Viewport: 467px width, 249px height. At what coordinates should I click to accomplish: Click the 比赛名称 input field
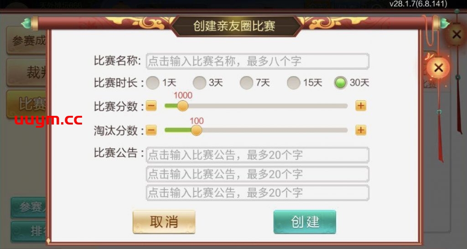pos(257,61)
